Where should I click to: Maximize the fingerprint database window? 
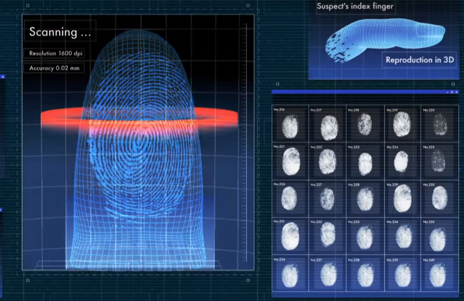[x=452, y=92]
